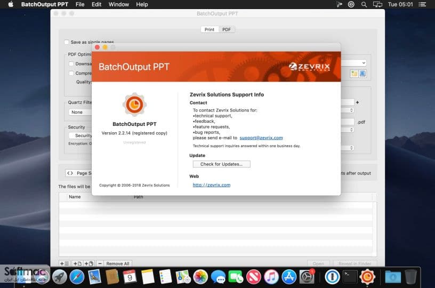435x288 pixels.
Task: Click the display mirroring menu bar icon
Action: tap(377, 4)
